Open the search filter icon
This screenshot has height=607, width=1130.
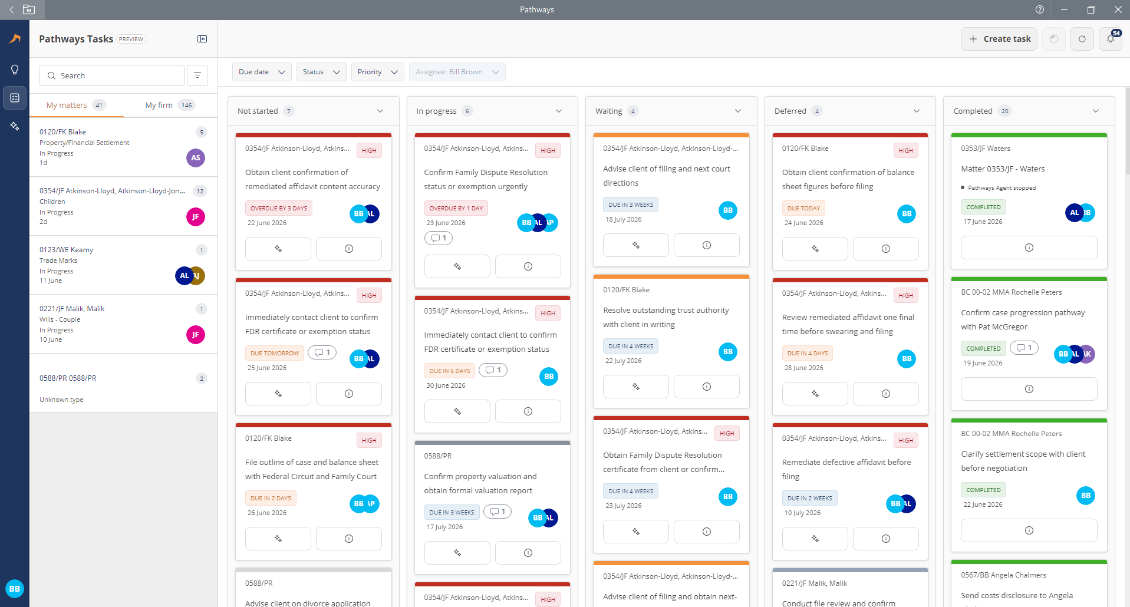[197, 75]
